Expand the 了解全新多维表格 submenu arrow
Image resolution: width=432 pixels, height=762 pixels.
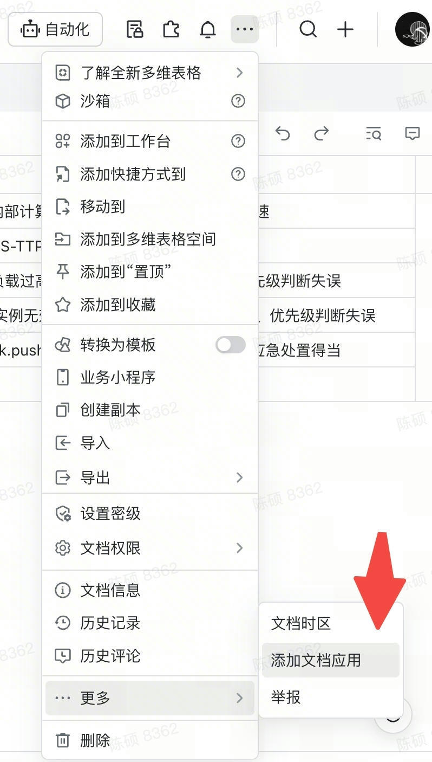pos(240,73)
